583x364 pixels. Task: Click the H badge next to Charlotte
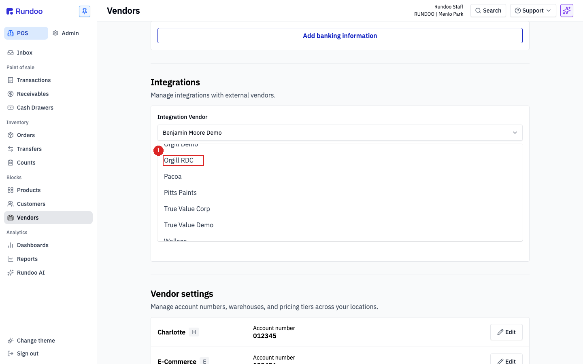pyautogui.click(x=194, y=332)
